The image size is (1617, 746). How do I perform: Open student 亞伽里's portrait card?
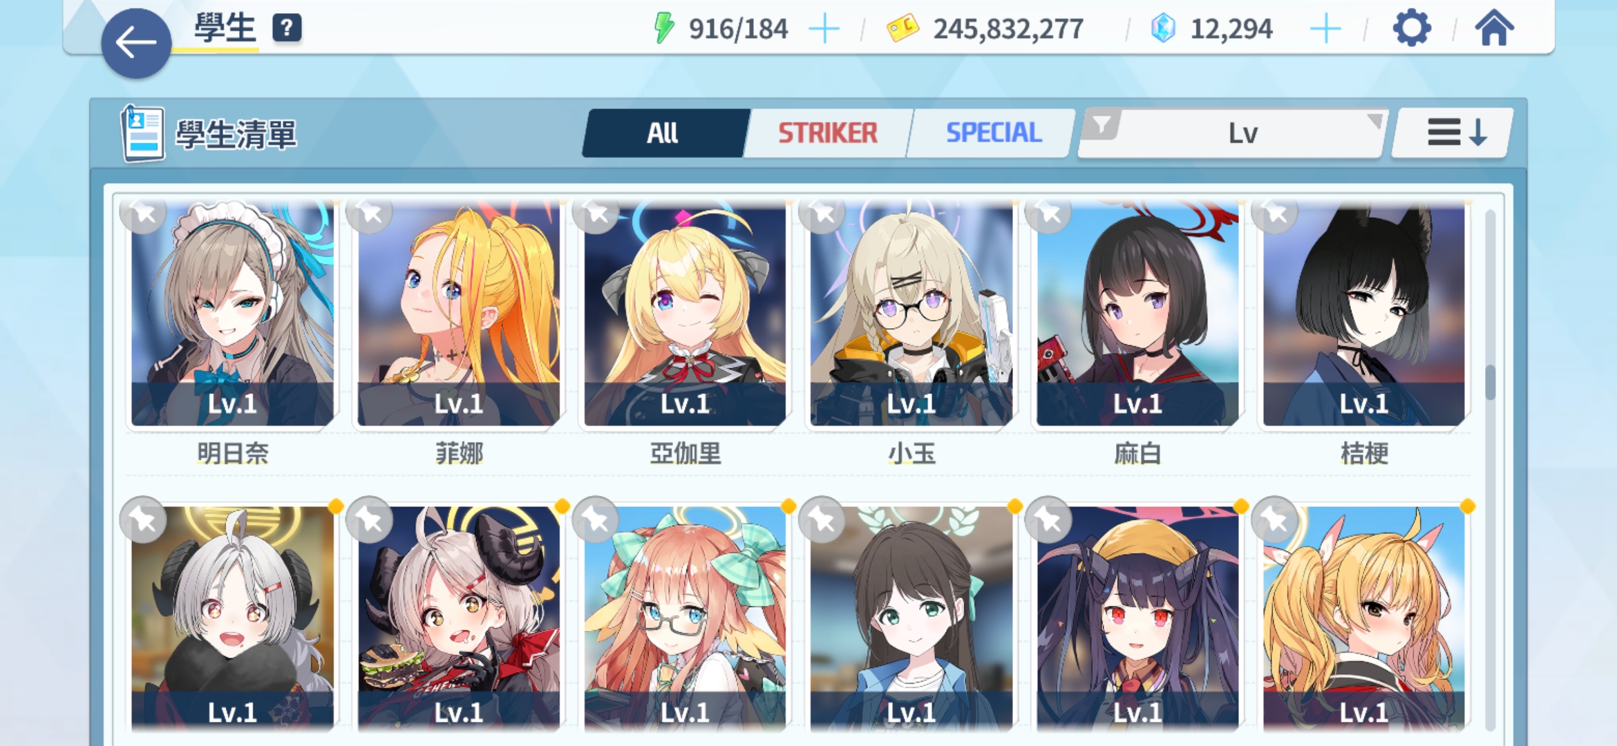click(x=685, y=314)
